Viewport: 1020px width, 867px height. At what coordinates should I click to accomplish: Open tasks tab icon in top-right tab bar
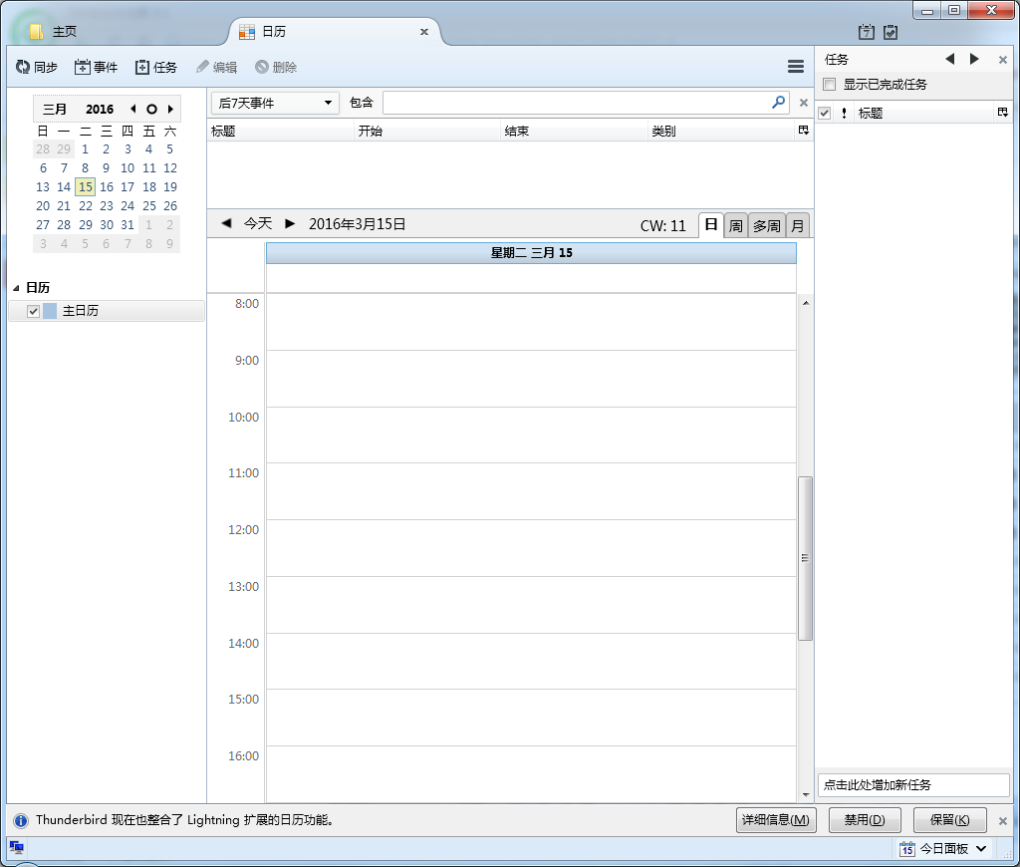(x=891, y=32)
